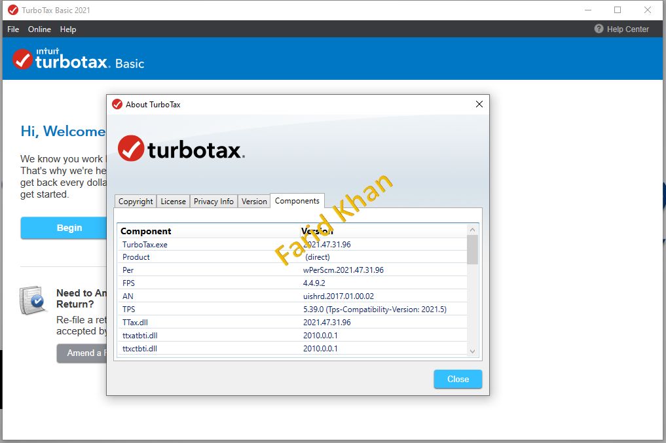This screenshot has width=666, height=443.
Task: Click version value wPerScm.2021.47.31.96
Action: (343, 270)
